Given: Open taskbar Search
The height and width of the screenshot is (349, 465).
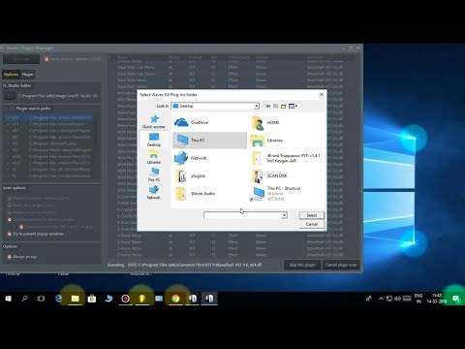Looking at the screenshot, I should pos(24,299).
